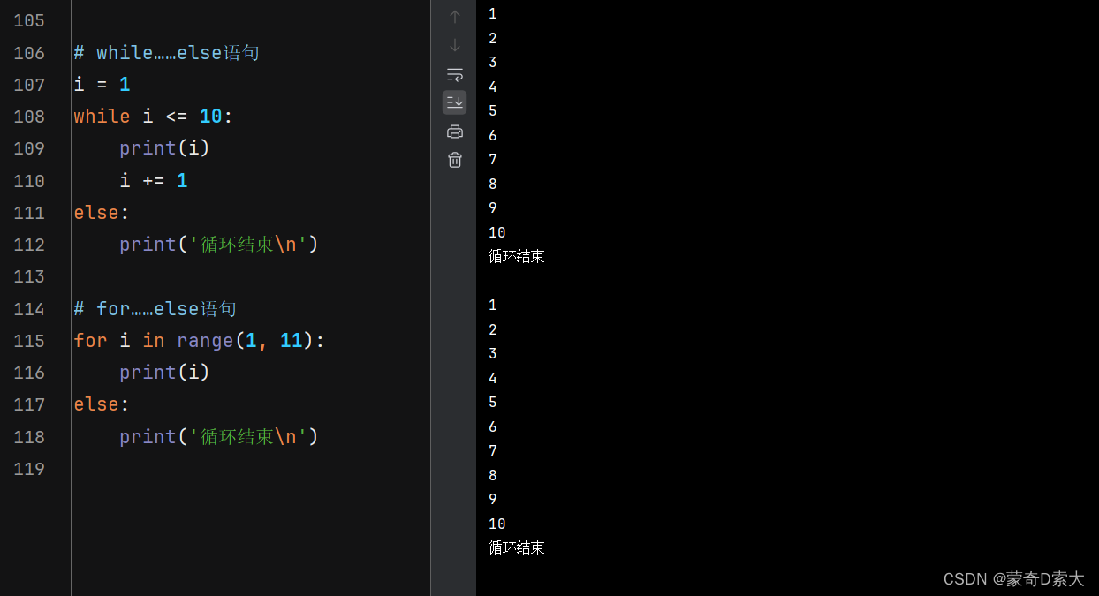Click gutter line number 109
Image resolution: width=1099 pixels, height=596 pixels.
coord(29,148)
